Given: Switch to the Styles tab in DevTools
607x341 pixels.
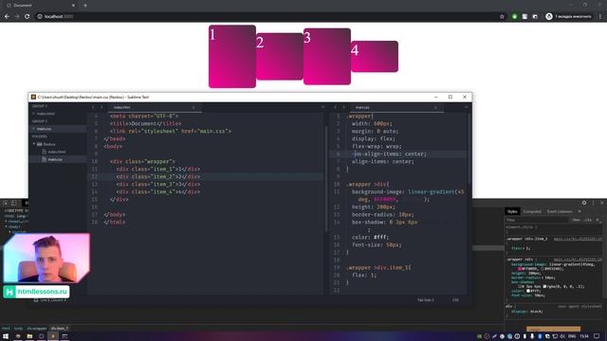Looking at the screenshot, I should [x=512, y=211].
